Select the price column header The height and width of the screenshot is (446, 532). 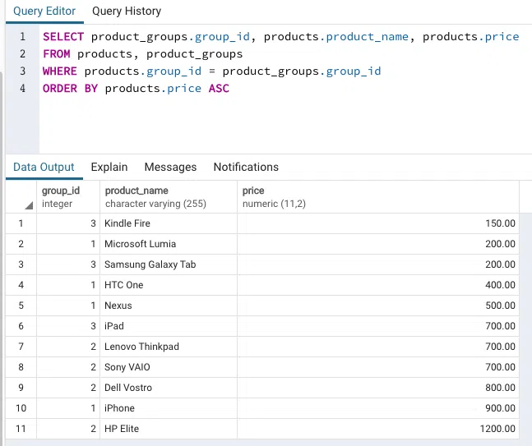[378, 197]
